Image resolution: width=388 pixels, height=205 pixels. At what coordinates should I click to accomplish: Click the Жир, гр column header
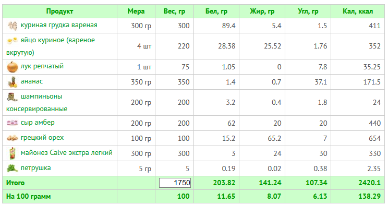click(x=262, y=11)
